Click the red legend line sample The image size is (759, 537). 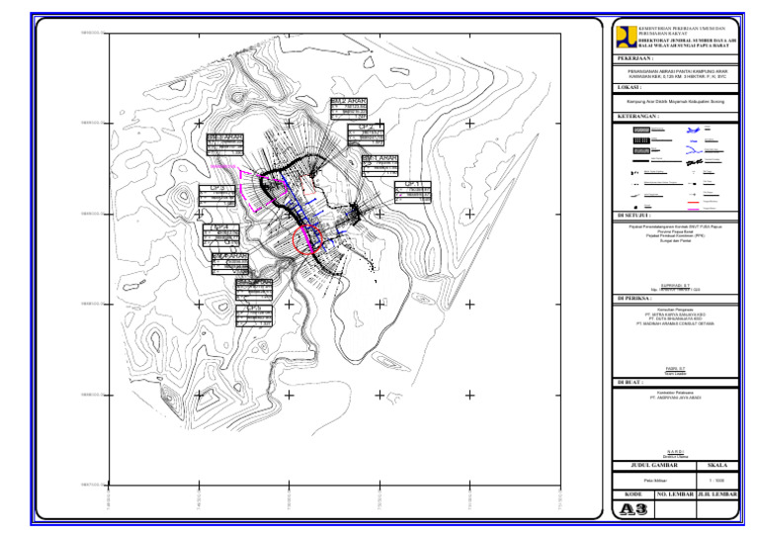pos(694,202)
